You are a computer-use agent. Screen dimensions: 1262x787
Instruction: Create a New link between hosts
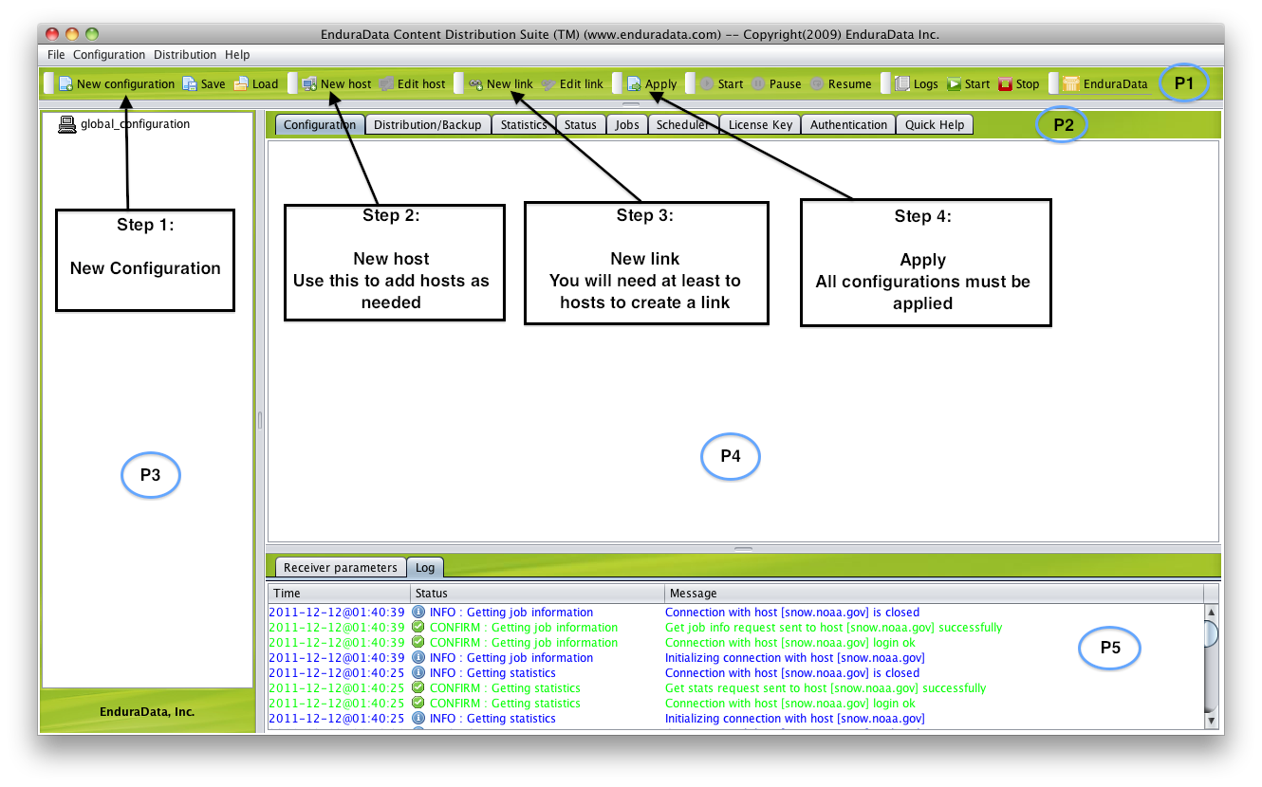click(501, 83)
